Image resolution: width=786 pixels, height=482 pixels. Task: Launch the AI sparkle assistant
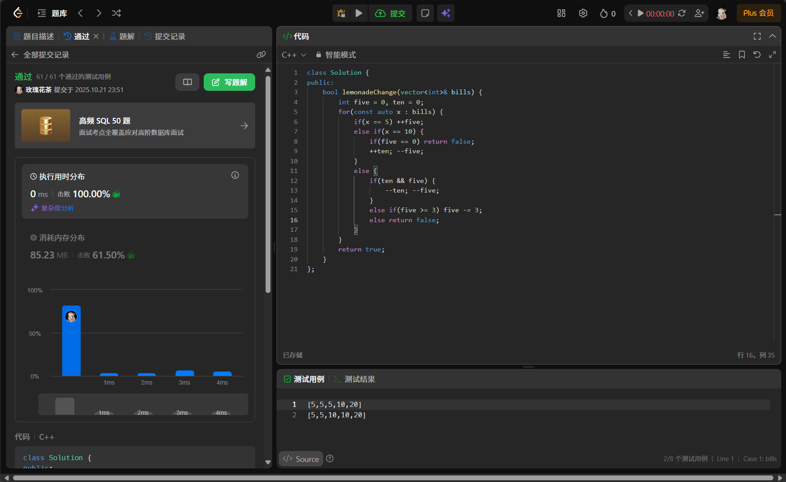446,13
